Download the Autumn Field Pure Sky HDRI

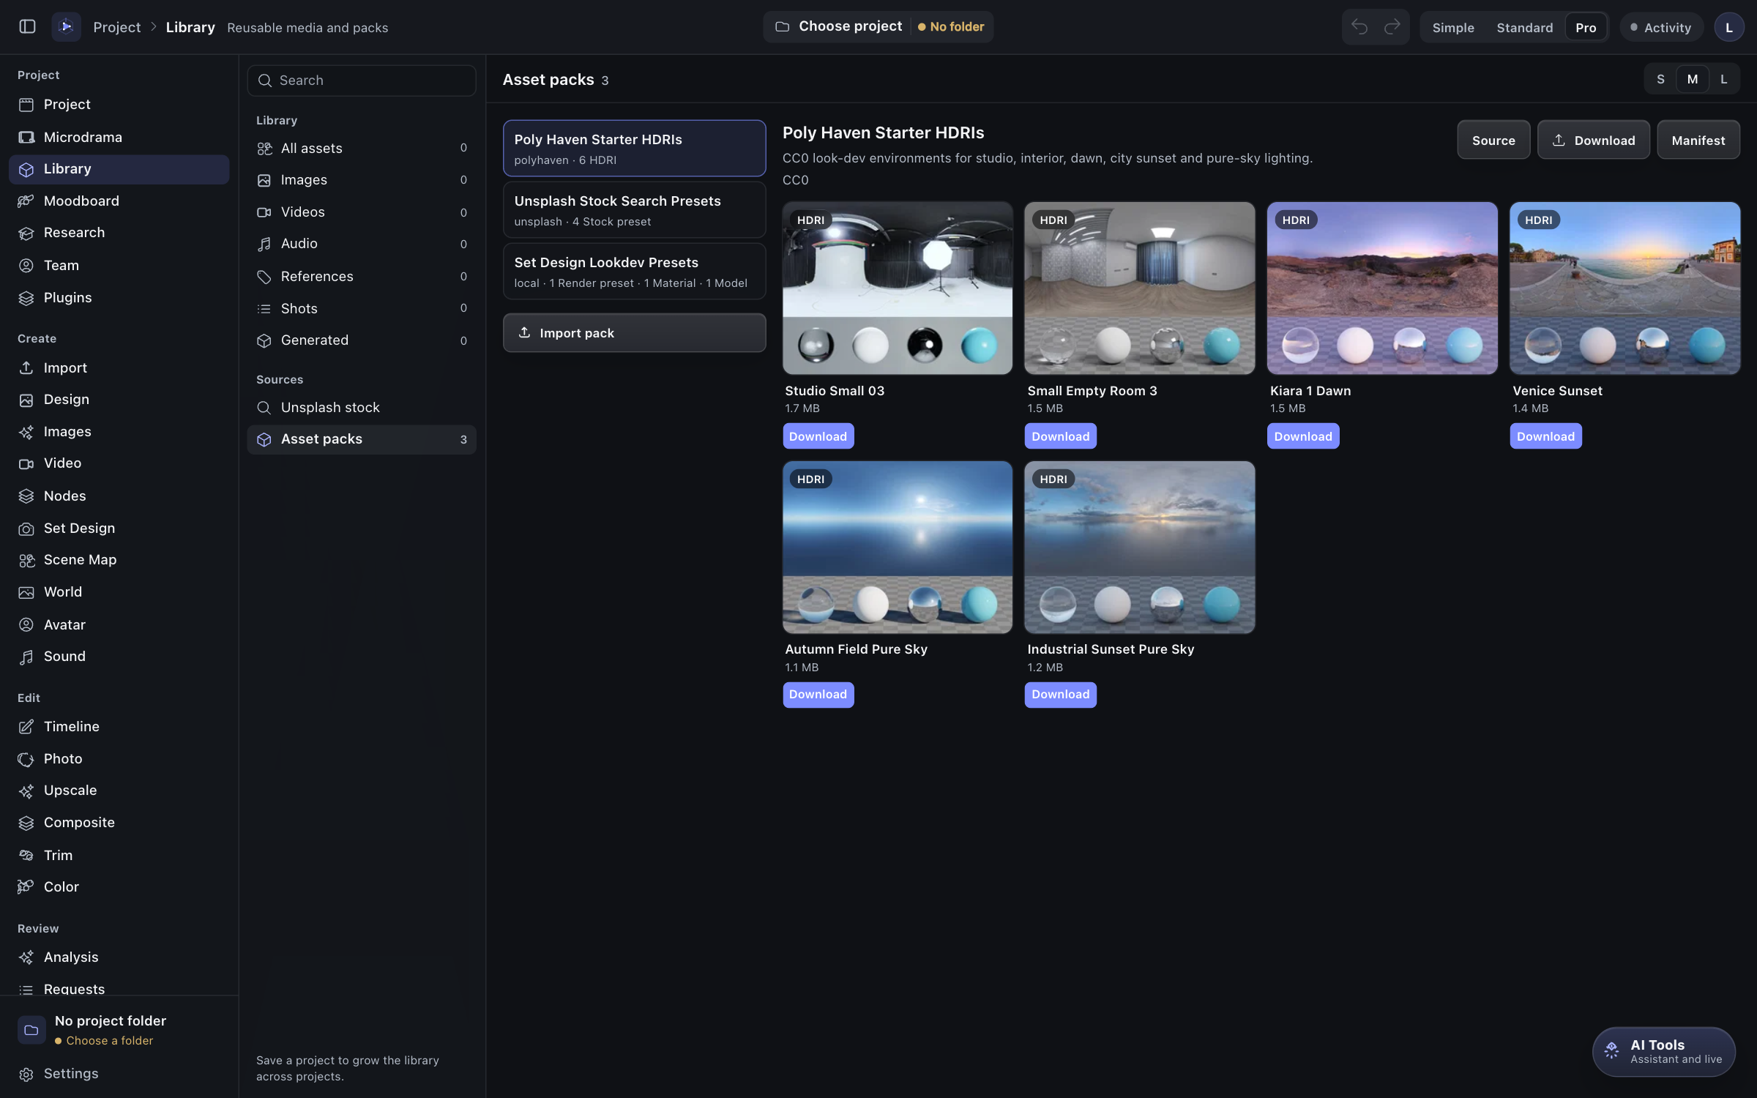click(818, 694)
